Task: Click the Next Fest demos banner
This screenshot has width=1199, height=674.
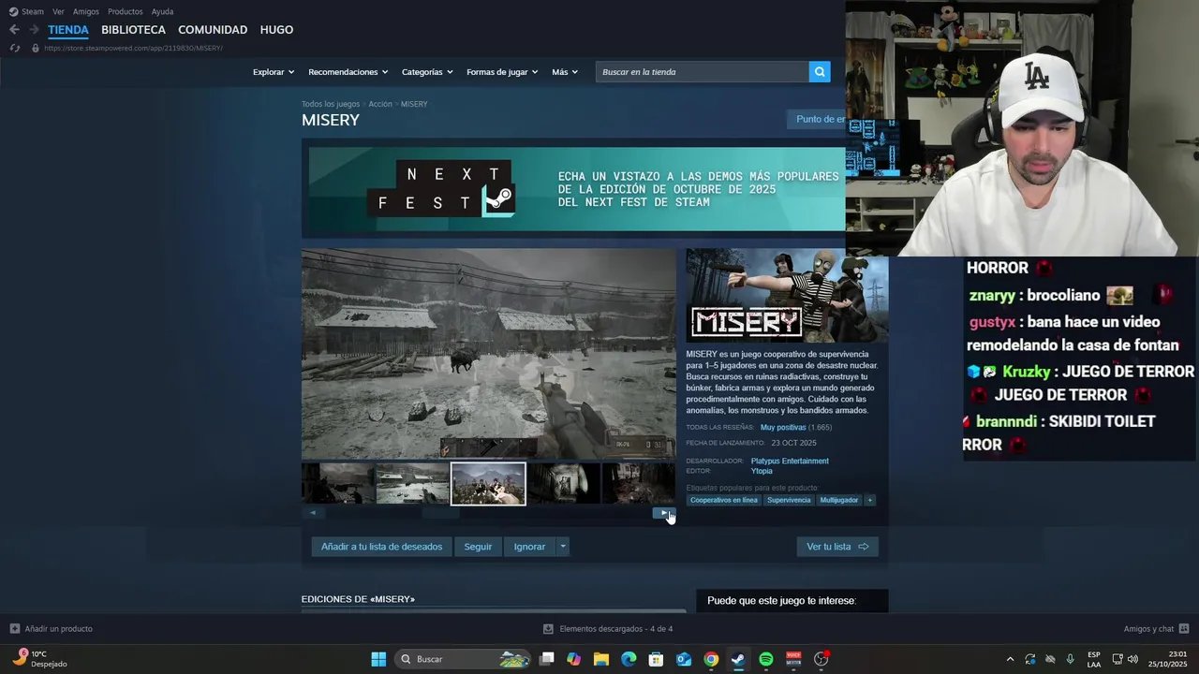Action: coord(573,189)
